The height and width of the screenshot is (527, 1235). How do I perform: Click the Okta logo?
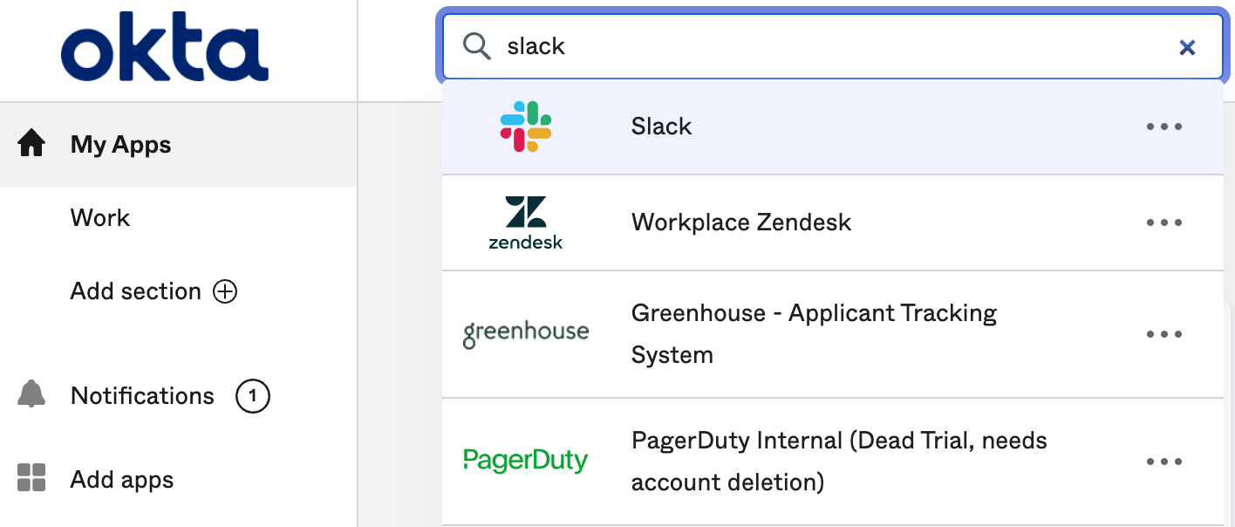[165, 52]
